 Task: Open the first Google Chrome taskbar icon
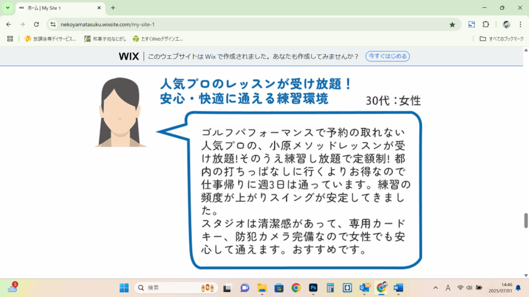coord(296,288)
